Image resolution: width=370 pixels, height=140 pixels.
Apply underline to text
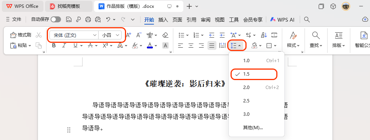[x=75, y=45]
